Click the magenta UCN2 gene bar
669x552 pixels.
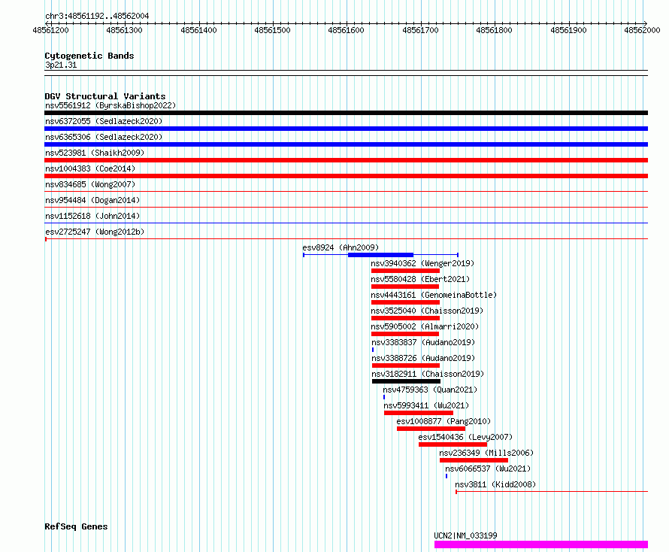[541, 544]
